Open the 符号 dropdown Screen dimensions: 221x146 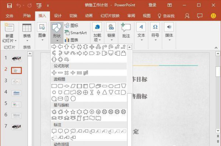tap(155, 32)
